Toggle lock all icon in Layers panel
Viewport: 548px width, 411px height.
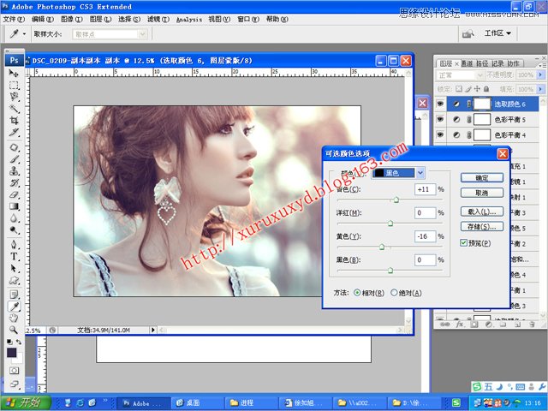pos(486,89)
